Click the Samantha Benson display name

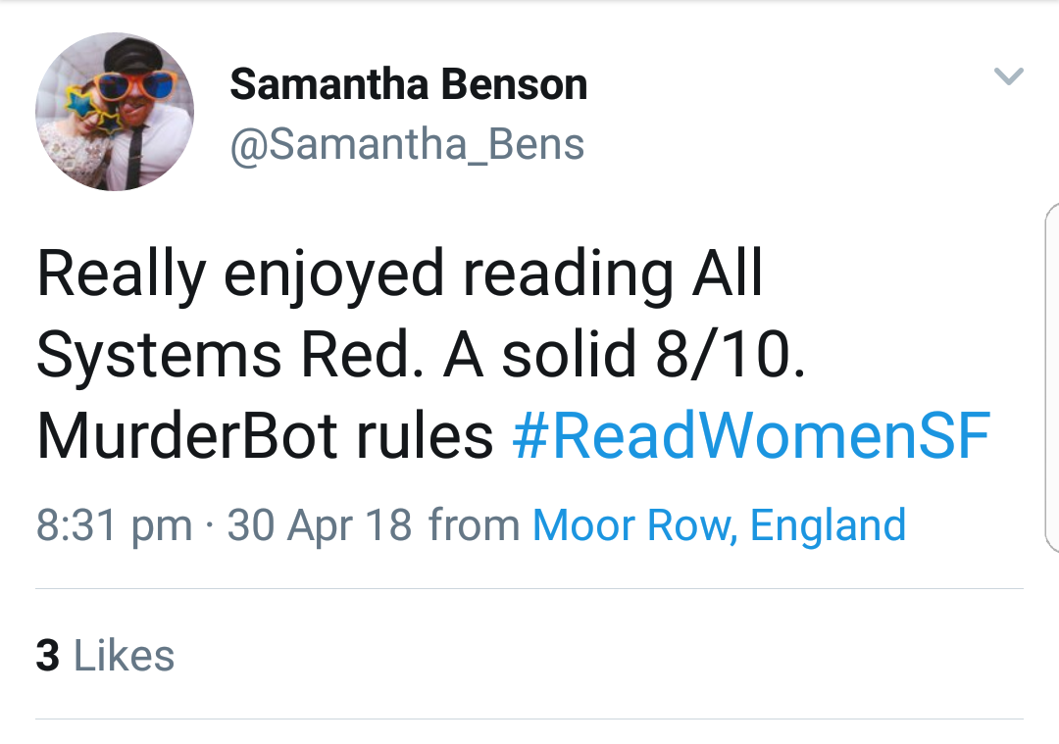point(408,85)
